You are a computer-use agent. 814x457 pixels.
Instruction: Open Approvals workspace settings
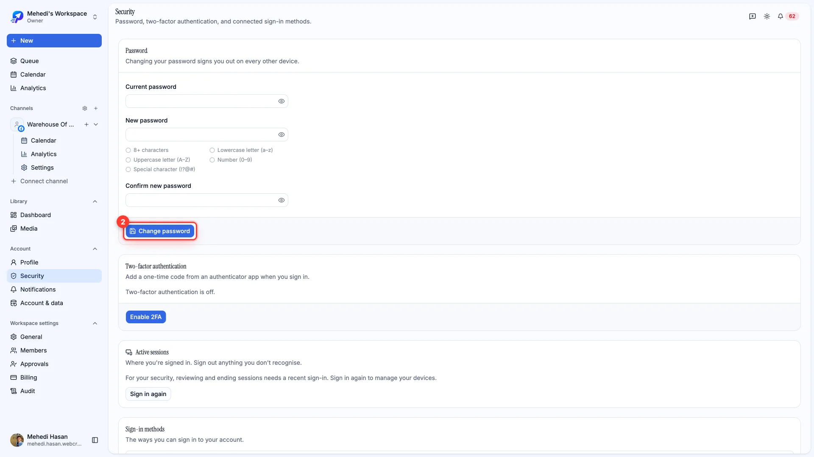pyautogui.click(x=54, y=364)
